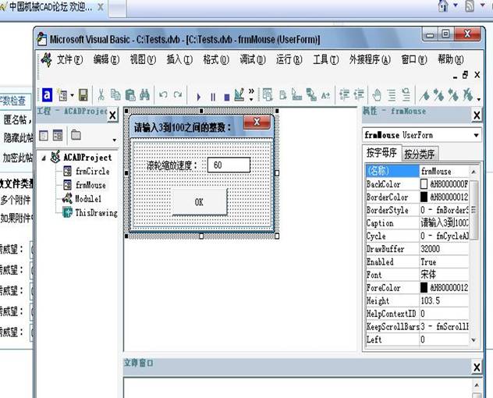Screen dimensions: 493x398
Task: Click the Undo arrow icon
Action: click(163, 95)
